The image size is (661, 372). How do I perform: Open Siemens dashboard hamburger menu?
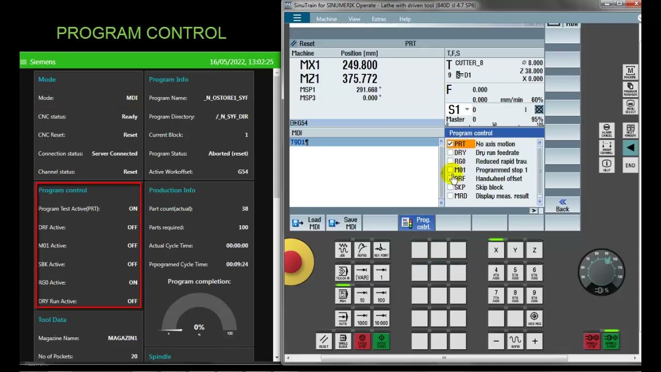(x=23, y=62)
